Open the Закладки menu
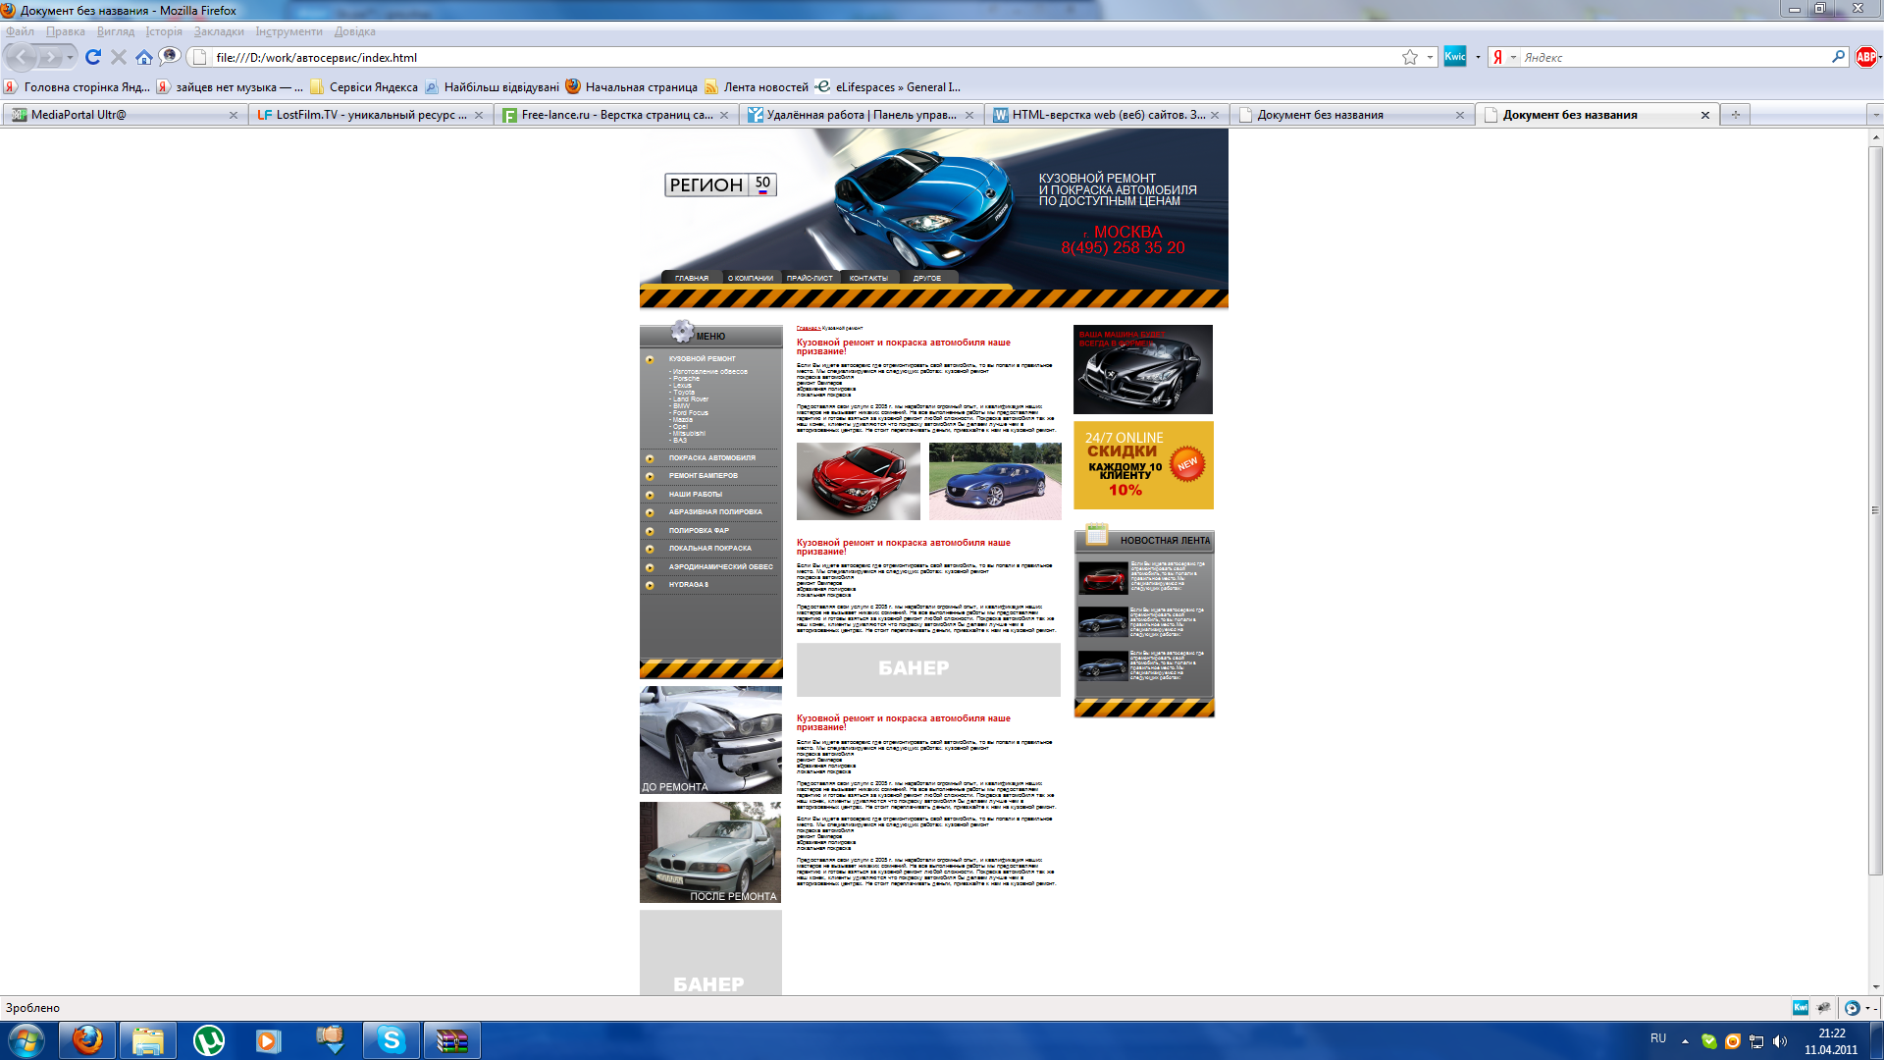Screen dimensions: 1884x1060 point(218,31)
